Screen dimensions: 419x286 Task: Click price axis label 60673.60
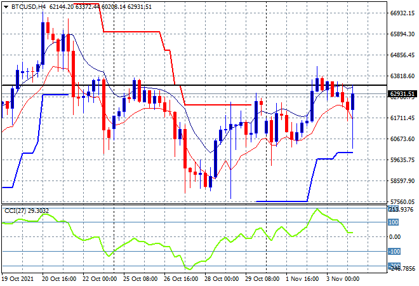[x=402, y=139]
